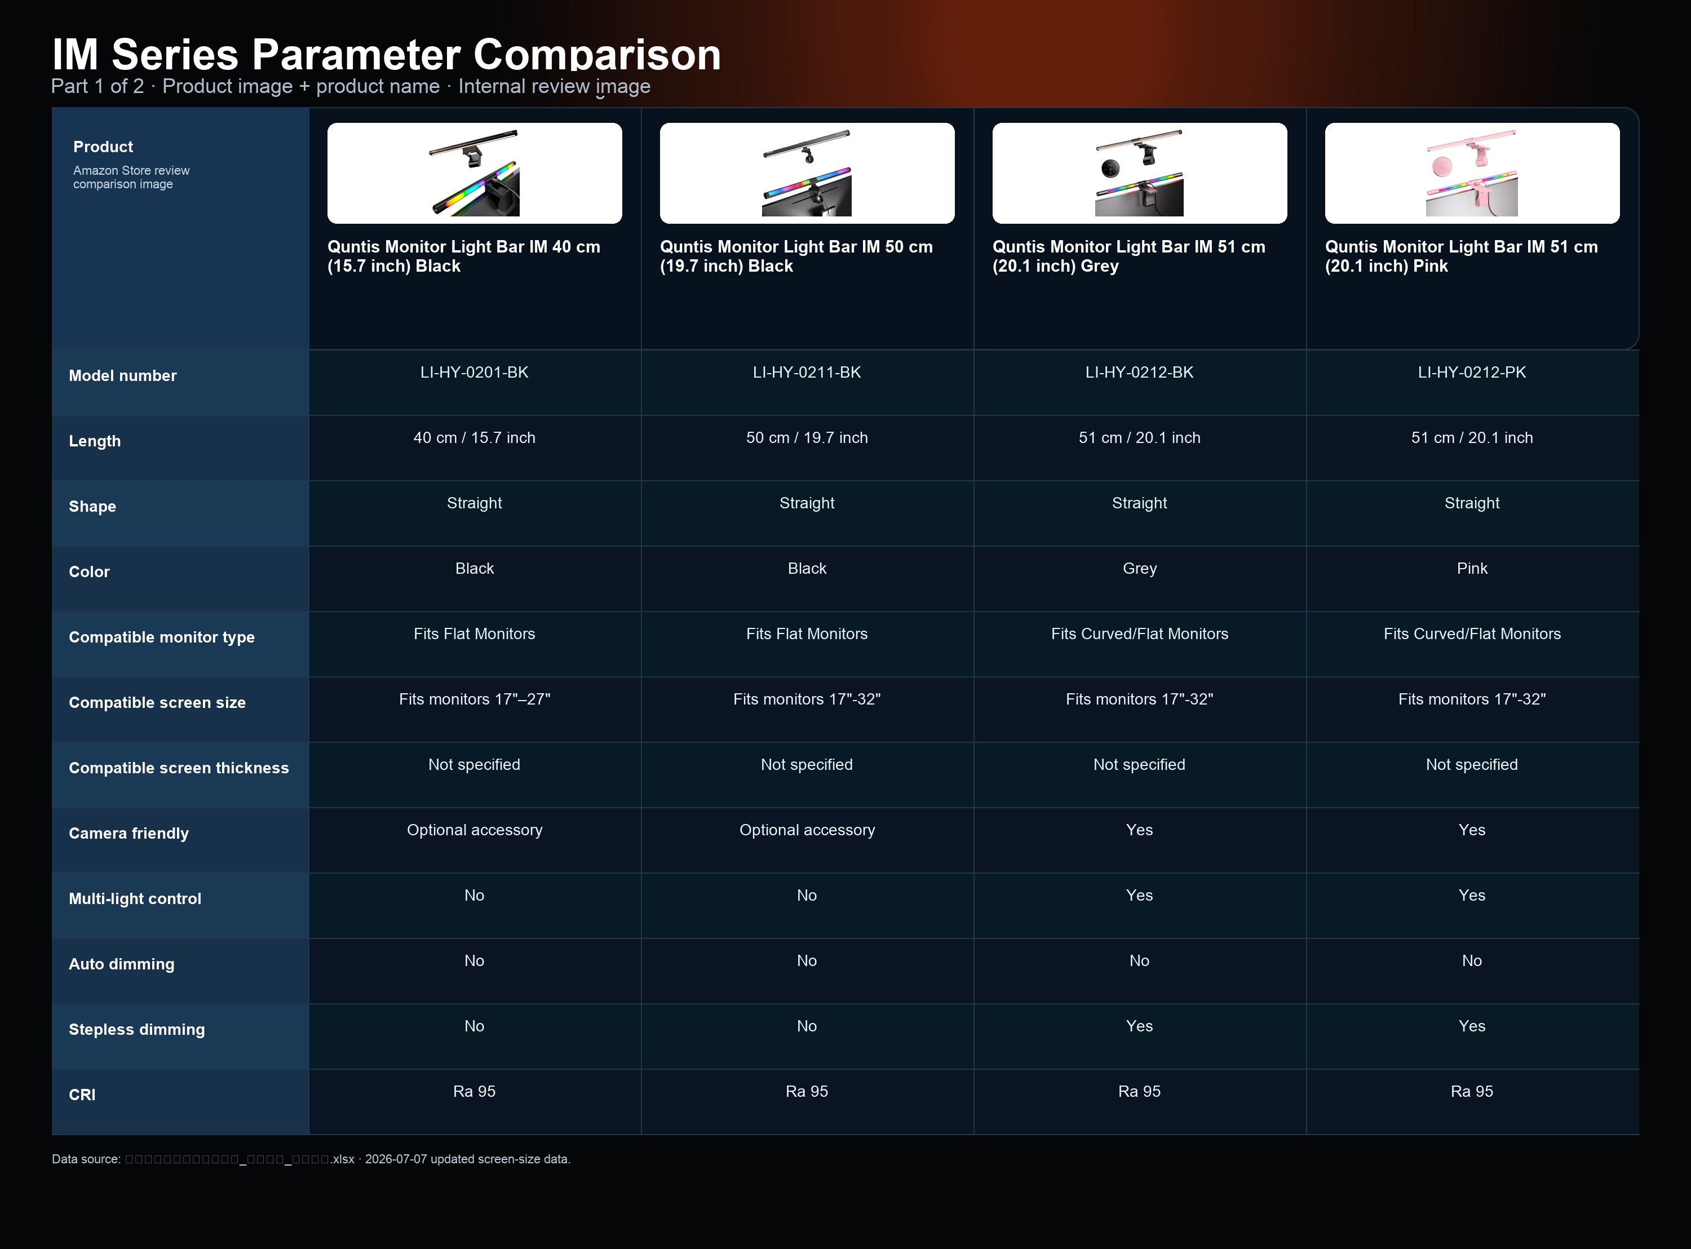Select model cell 'LI-HY-0212-PK'

[x=1472, y=372]
